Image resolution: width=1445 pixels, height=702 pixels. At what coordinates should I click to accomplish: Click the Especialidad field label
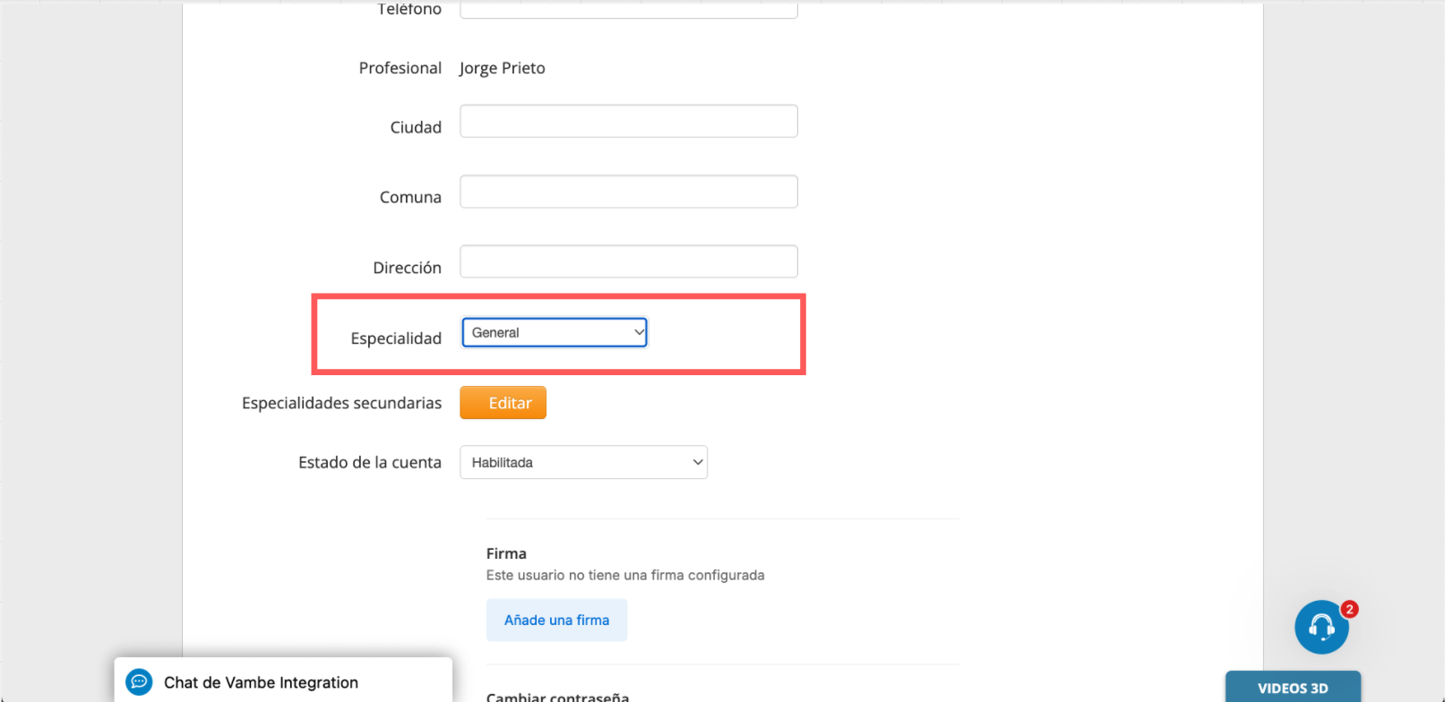pos(396,338)
